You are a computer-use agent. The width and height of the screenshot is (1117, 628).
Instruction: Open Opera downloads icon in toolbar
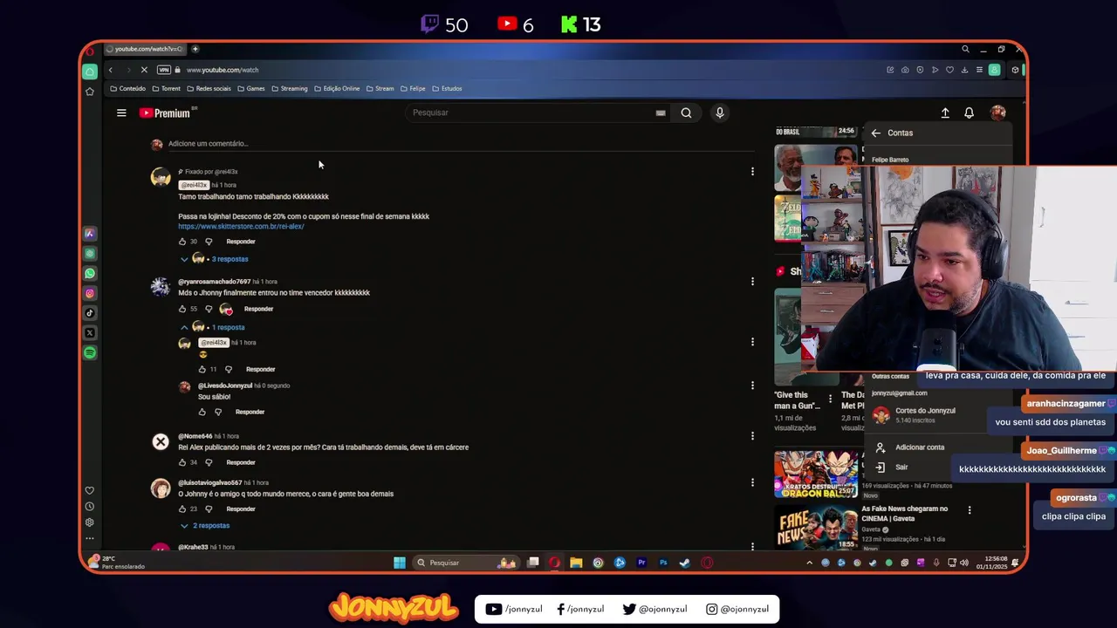(964, 70)
